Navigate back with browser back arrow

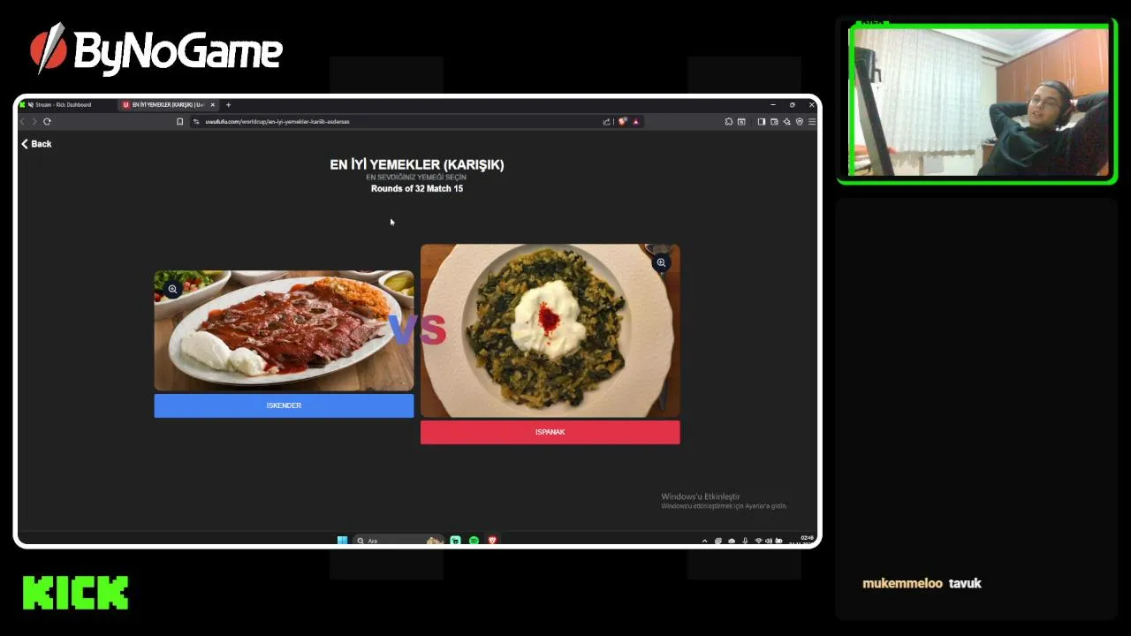[23, 122]
